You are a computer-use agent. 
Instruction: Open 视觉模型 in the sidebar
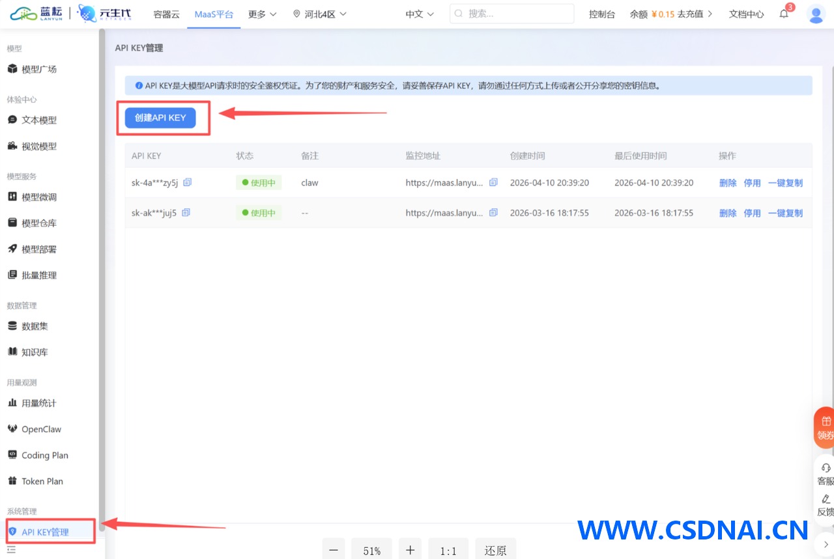pos(39,146)
